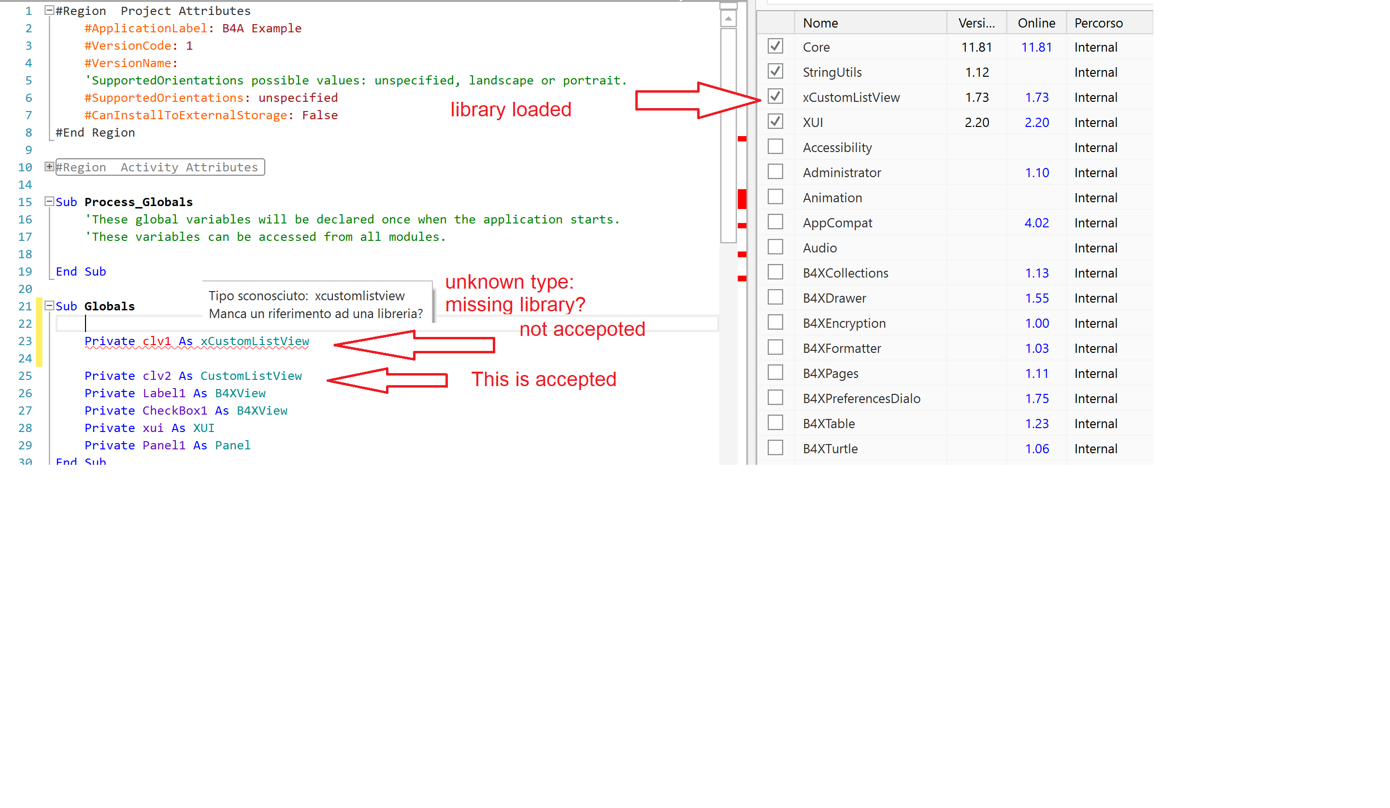Click the large red error marker in margin
Viewport: 1390px width, 808px height.
742,199
